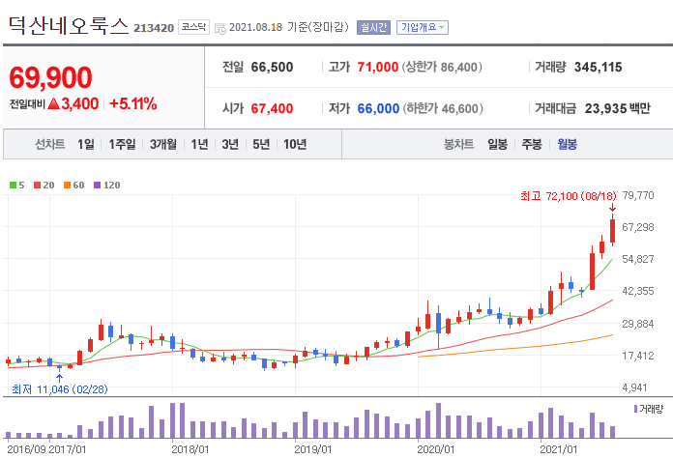Select the 3개월 line chart tab

[163, 145]
